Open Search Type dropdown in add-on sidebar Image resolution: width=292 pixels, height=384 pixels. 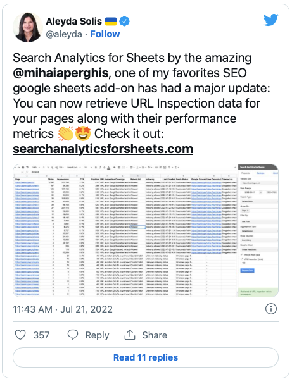(x=259, y=201)
